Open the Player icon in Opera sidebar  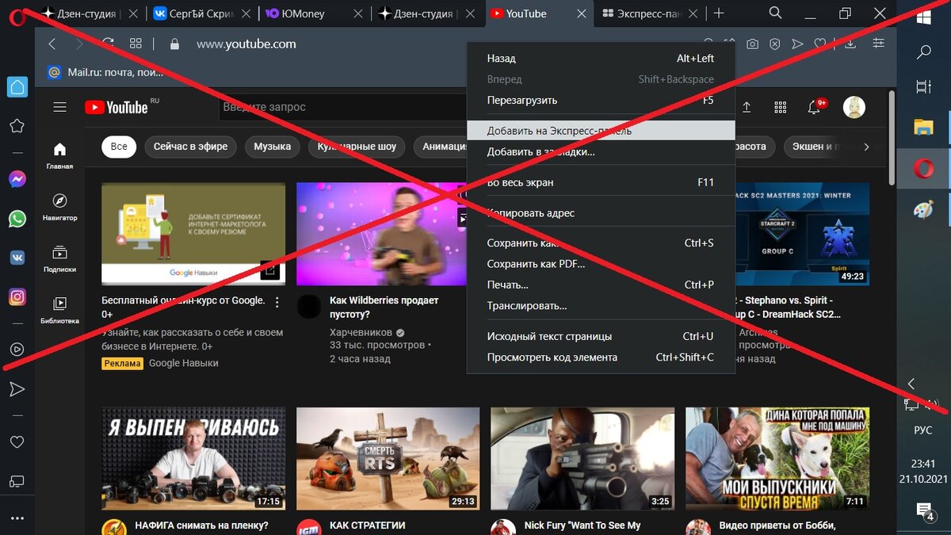[x=17, y=350]
